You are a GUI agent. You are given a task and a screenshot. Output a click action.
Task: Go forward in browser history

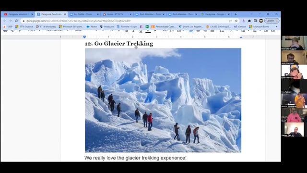point(11,21)
